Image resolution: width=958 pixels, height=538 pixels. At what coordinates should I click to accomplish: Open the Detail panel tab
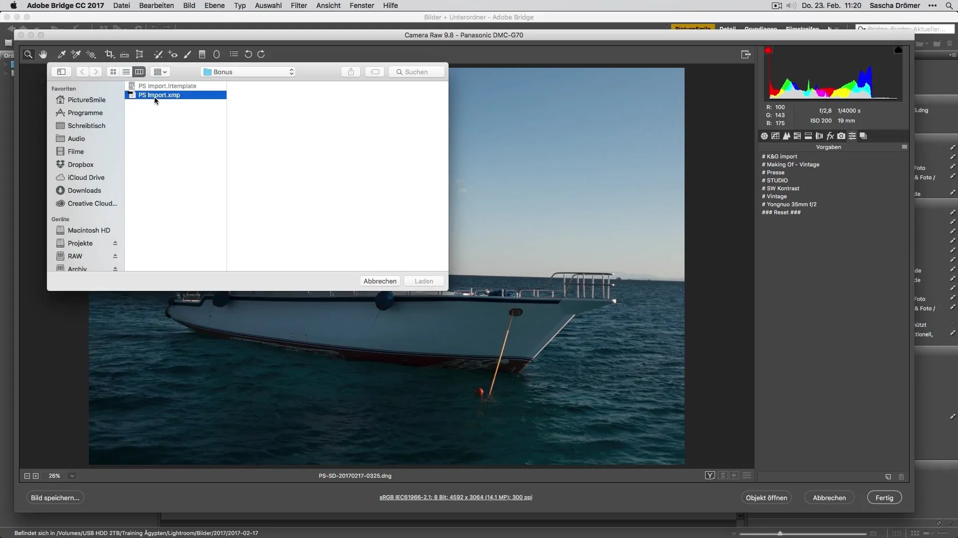click(x=786, y=136)
